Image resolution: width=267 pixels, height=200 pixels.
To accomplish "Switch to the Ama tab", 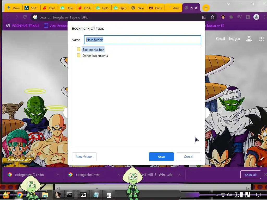I will click(x=174, y=8).
